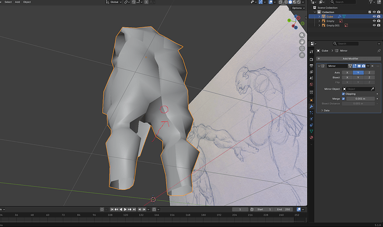The height and width of the screenshot is (227, 383).
Task: Open the Material properties tab
Action: (x=311, y=138)
